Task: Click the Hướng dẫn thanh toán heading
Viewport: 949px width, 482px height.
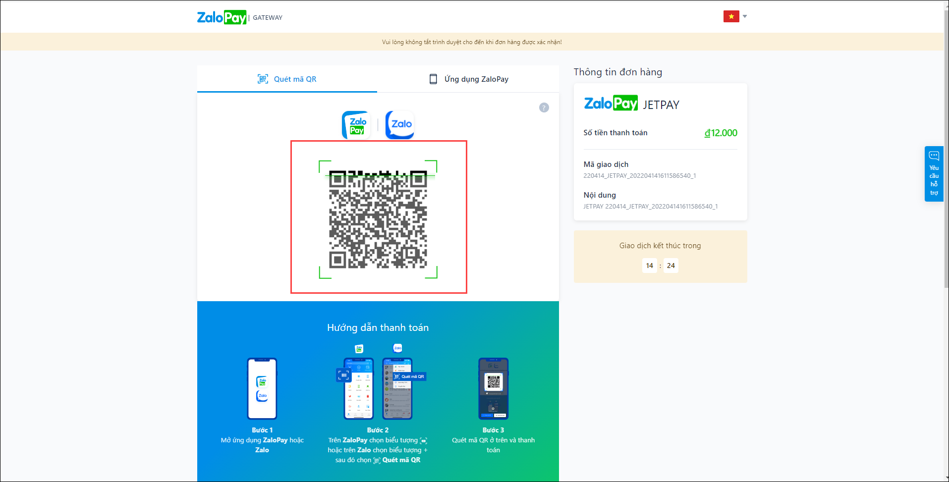Action: click(x=378, y=327)
